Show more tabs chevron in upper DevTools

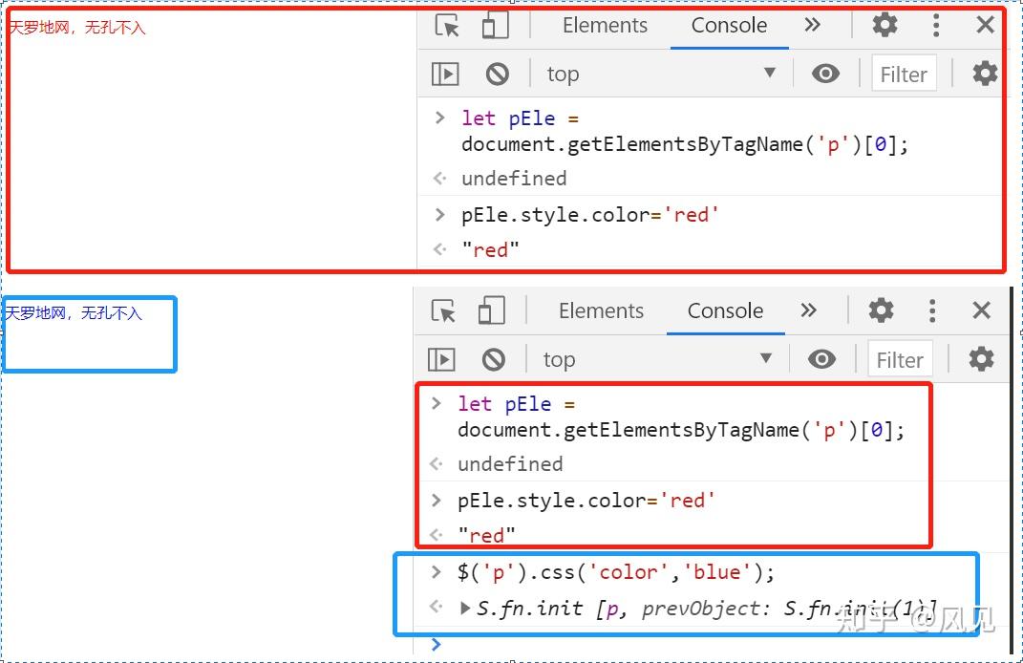point(812,25)
